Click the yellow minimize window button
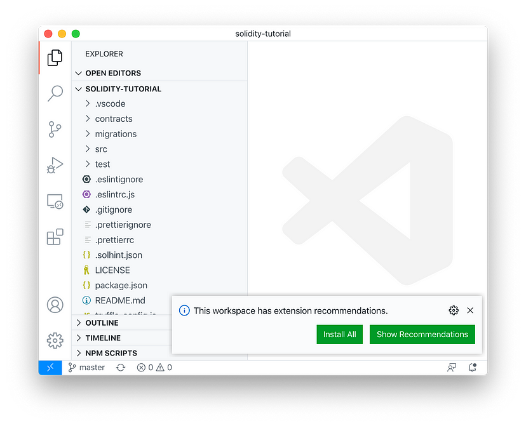The height and width of the screenshot is (426, 526). 62,34
